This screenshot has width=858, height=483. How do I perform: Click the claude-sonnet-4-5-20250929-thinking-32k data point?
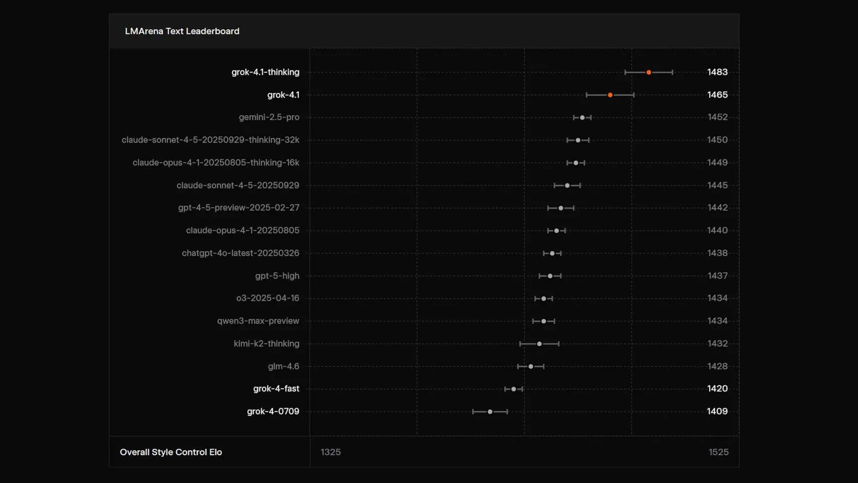point(578,140)
